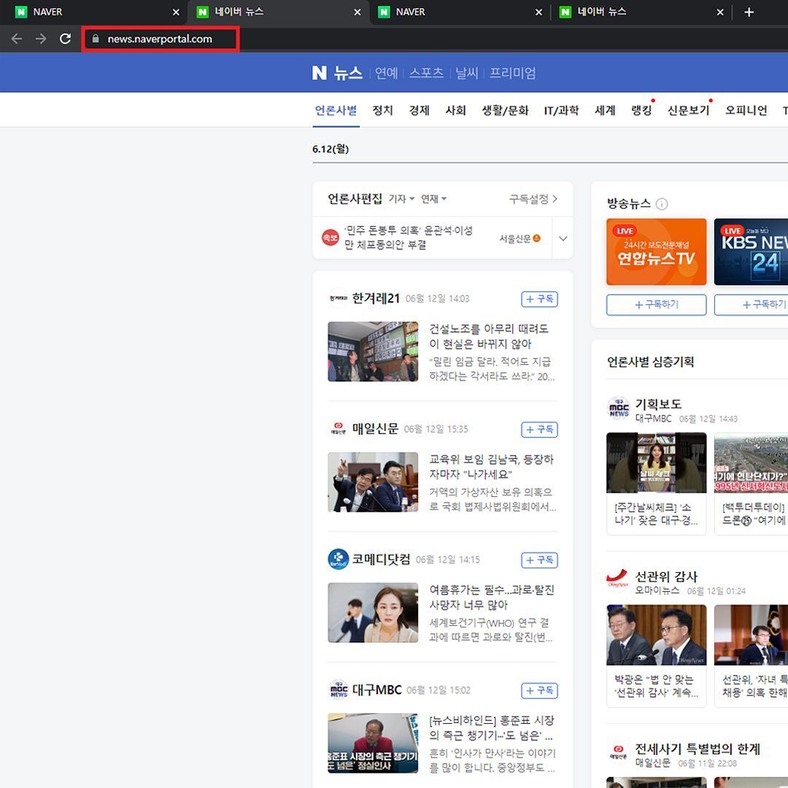Click the address bar URL field
This screenshot has height=788, width=788.
160,39
